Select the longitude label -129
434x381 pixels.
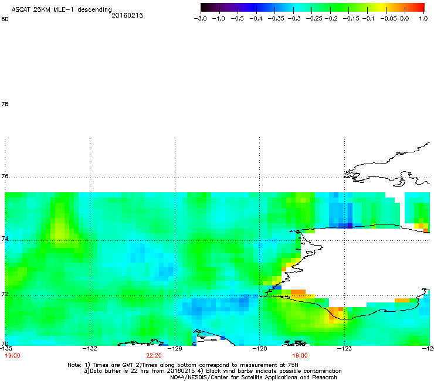coord(175,349)
